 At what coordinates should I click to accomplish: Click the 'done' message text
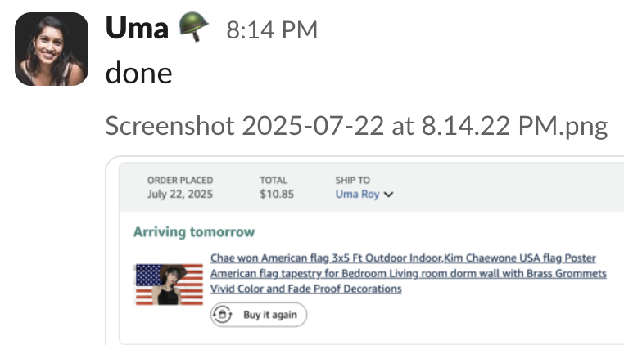tap(139, 73)
